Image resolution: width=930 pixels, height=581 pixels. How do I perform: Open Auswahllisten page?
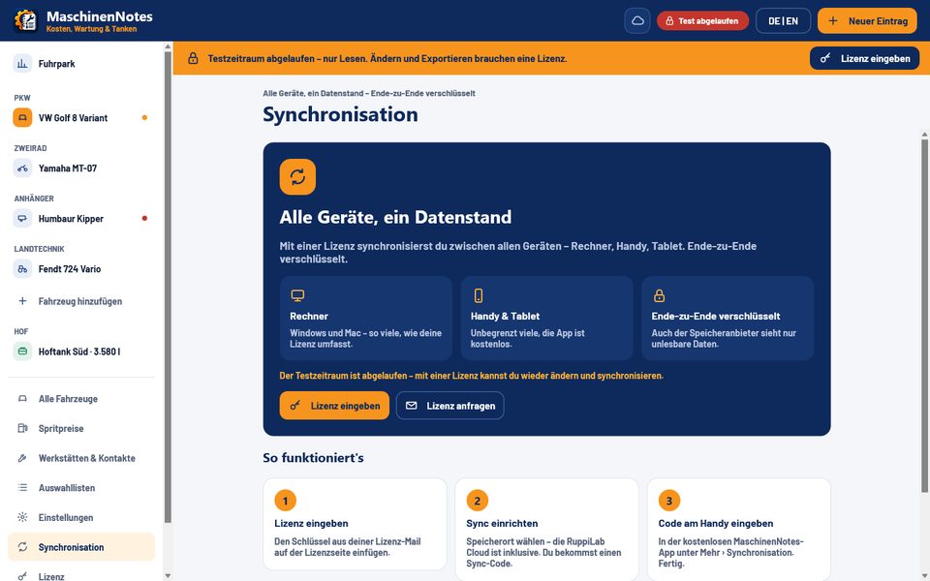[x=81, y=487]
